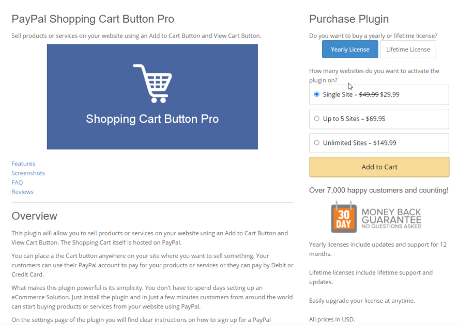Viewport: 458px width, 325px height.
Task: Switch to Lifetime License
Action: (408, 49)
